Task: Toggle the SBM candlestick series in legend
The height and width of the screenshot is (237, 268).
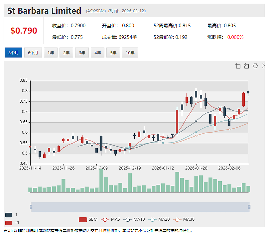Action: 88,219
